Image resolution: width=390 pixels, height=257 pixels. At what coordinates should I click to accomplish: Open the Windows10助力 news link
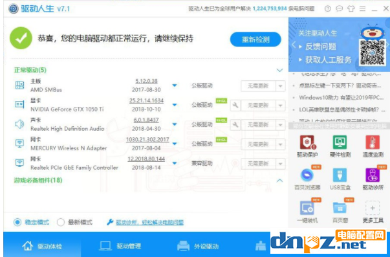(341, 98)
